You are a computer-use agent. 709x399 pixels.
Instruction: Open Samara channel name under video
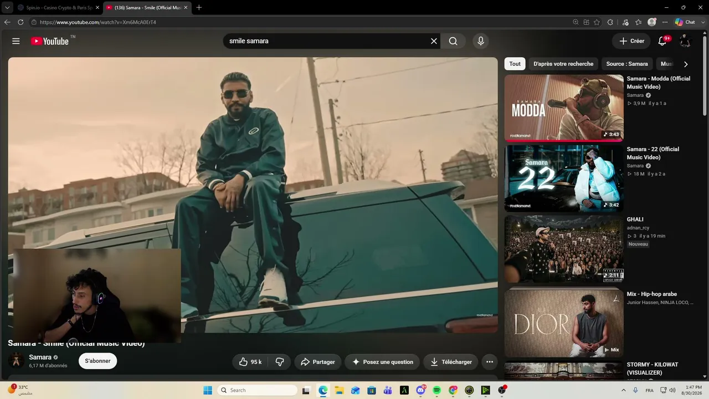(x=40, y=357)
